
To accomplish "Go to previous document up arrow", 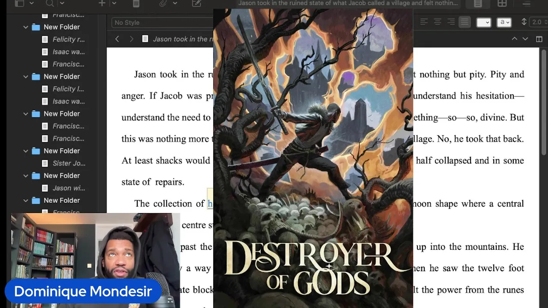I will tap(514, 39).
